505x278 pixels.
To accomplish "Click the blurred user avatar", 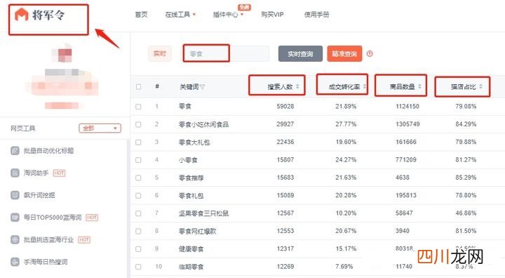I will click(62, 53).
